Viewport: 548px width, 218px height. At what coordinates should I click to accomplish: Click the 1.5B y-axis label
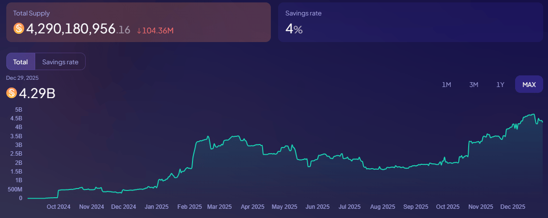[16, 172]
